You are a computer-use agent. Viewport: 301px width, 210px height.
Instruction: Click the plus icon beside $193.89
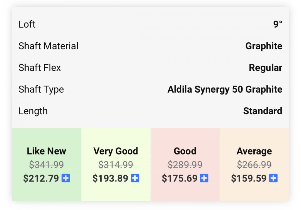[x=135, y=178]
